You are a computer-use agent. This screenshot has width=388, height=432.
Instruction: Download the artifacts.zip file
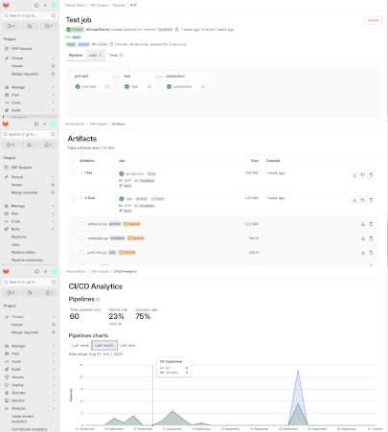click(363, 224)
